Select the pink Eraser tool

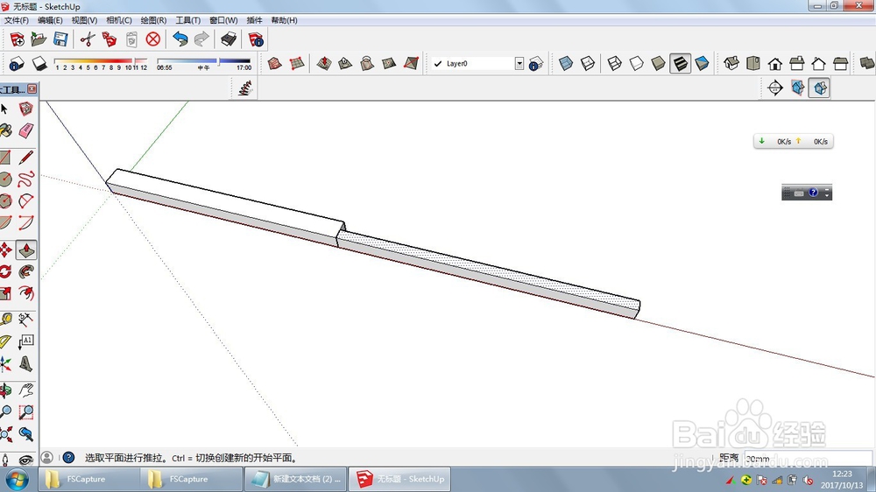pos(25,130)
